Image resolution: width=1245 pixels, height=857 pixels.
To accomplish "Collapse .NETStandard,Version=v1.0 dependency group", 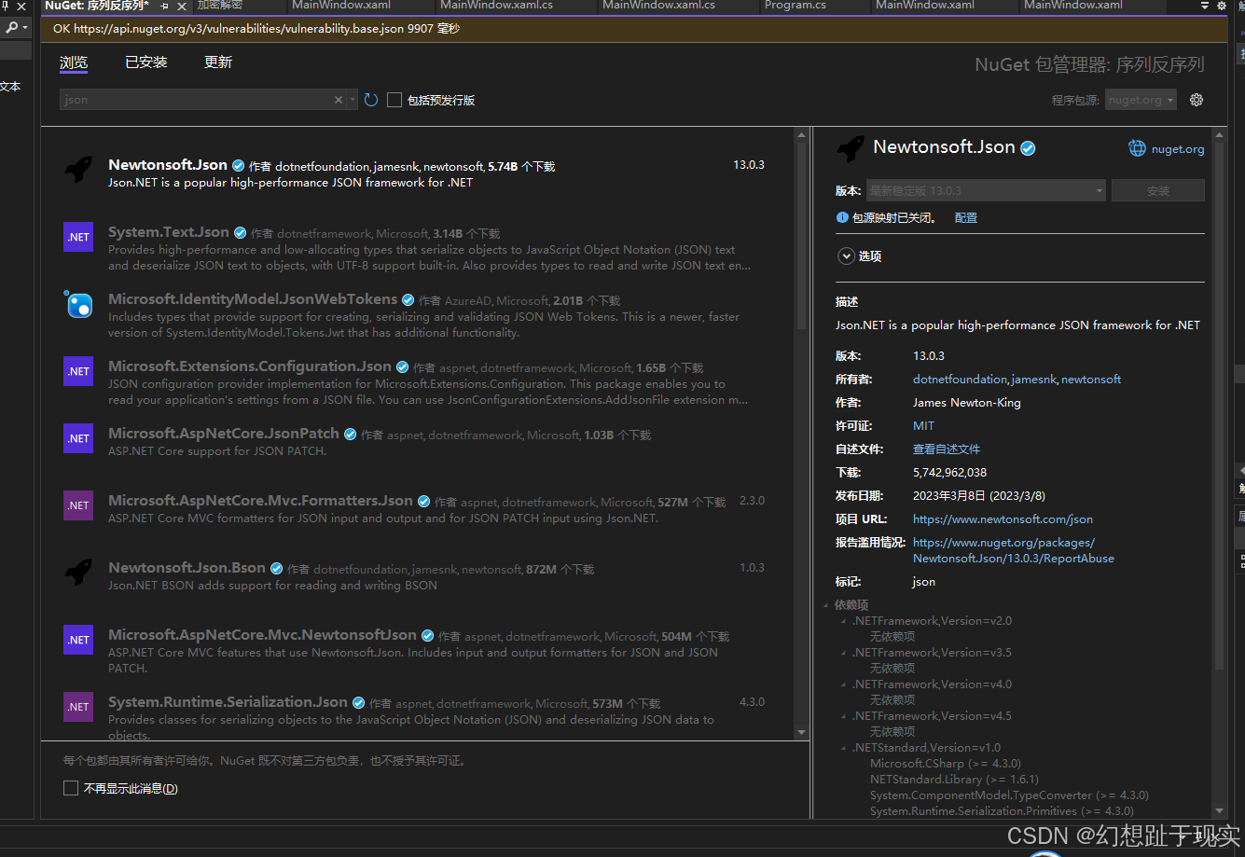I will click(x=843, y=748).
